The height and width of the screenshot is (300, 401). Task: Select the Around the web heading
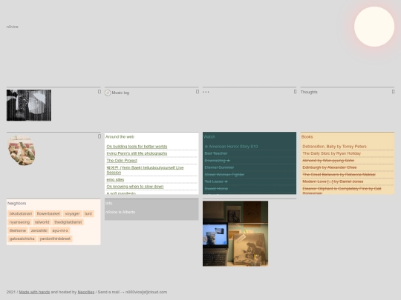click(x=120, y=137)
